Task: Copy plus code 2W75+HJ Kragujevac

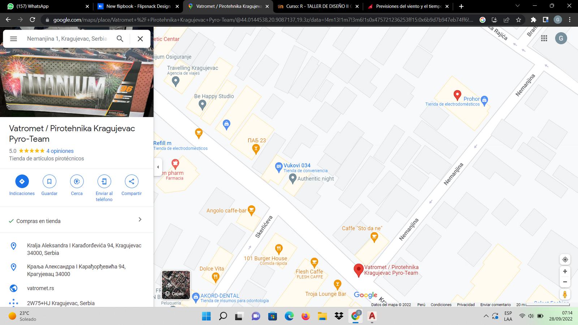Action: point(61,303)
